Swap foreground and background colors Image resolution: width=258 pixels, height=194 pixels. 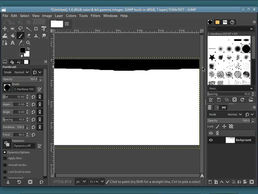coord(28,49)
